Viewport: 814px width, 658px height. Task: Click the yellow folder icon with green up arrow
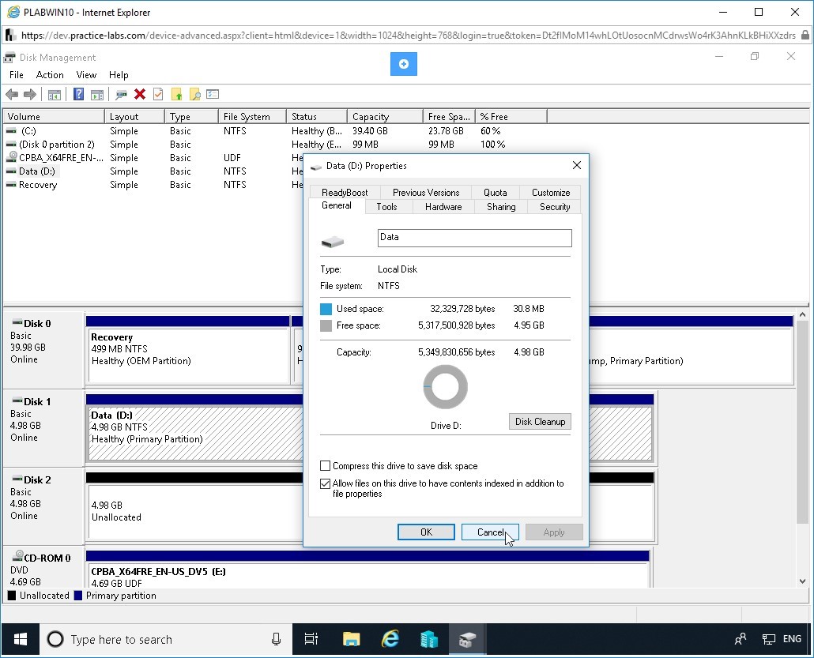[x=177, y=95]
